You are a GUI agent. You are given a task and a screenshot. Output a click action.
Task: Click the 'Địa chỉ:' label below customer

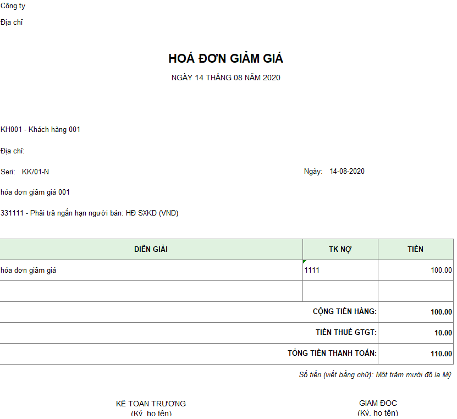(x=13, y=151)
